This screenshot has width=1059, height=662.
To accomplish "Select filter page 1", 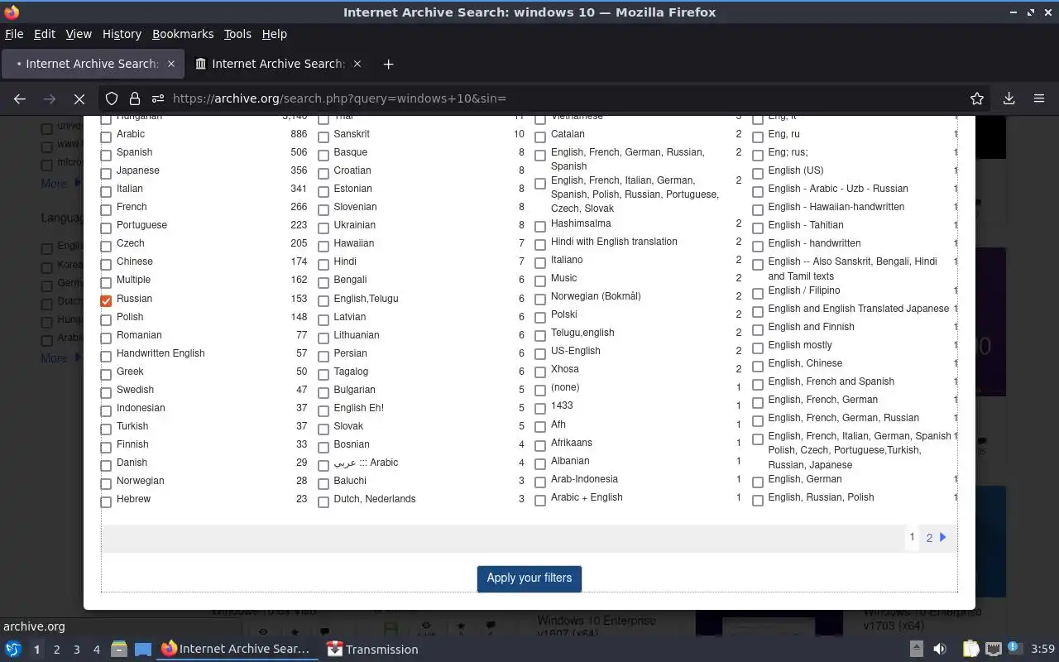I will coord(912,537).
